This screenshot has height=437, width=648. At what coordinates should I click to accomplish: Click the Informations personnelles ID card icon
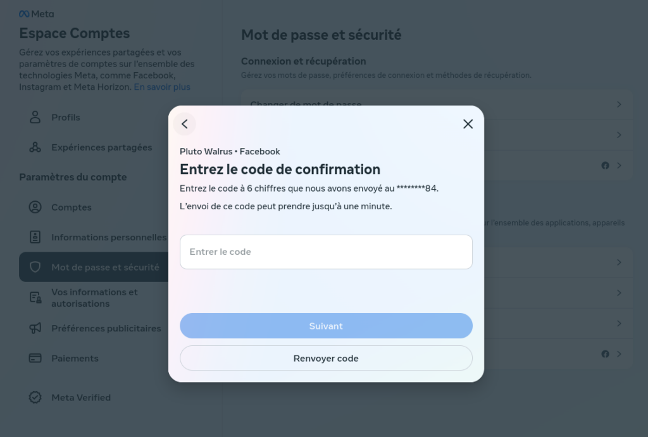(x=35, y=237)
